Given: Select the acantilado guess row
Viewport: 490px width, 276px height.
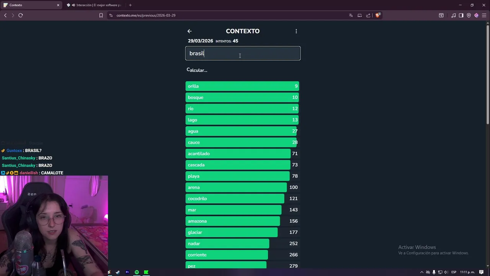Looking at the screenshot, I should tap(243, 154).
